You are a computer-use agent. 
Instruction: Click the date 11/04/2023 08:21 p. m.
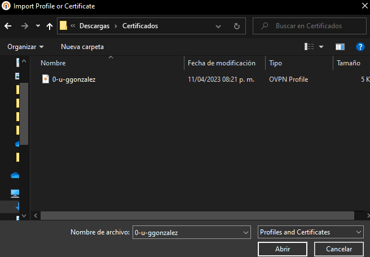221,79
